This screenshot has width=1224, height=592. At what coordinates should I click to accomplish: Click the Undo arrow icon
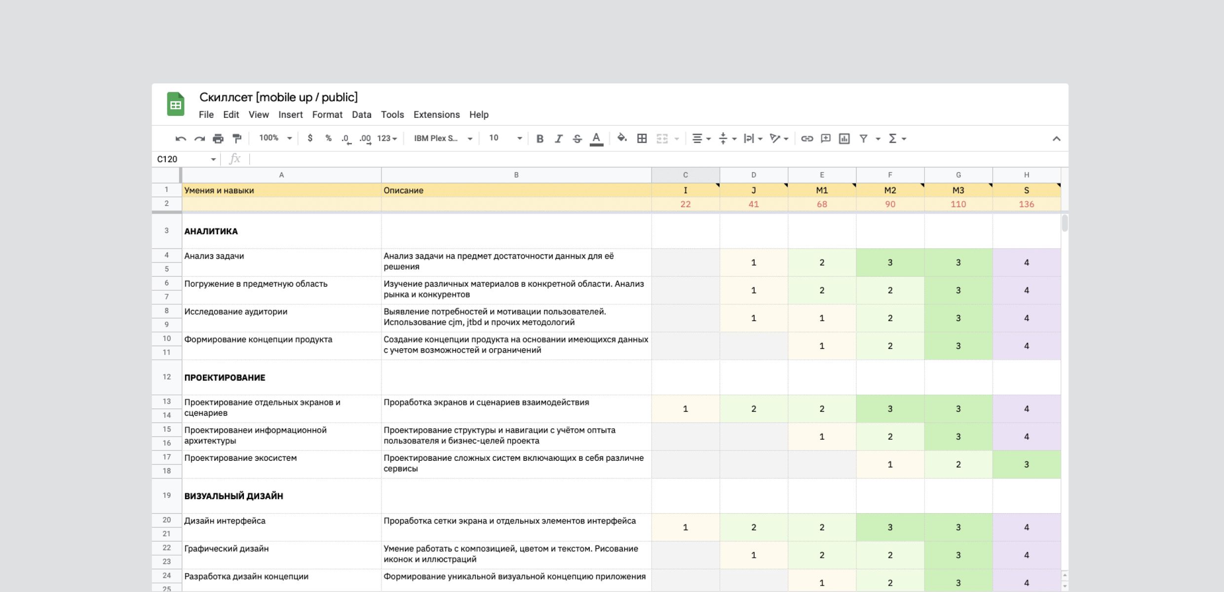click(181, 139)
